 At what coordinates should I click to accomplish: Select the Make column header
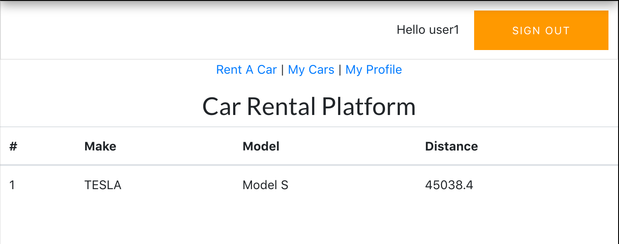(x=100, y=147)
